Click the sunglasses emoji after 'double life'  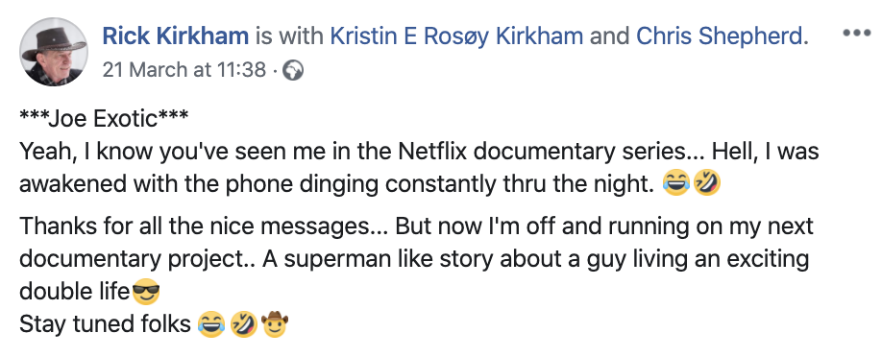[x=145, y=293]
